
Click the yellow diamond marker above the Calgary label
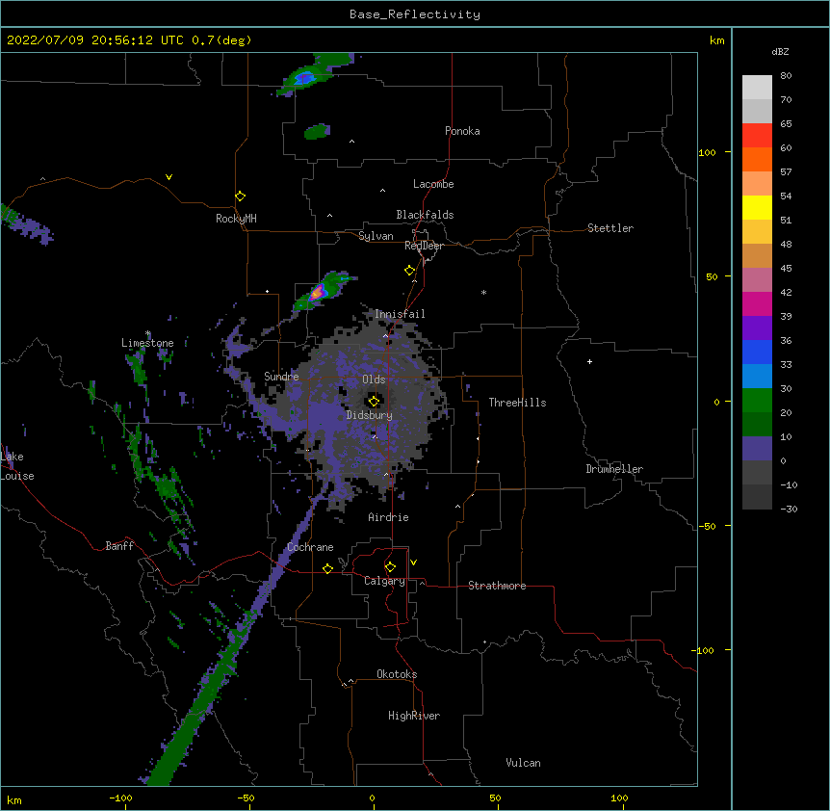click(390, 566)
